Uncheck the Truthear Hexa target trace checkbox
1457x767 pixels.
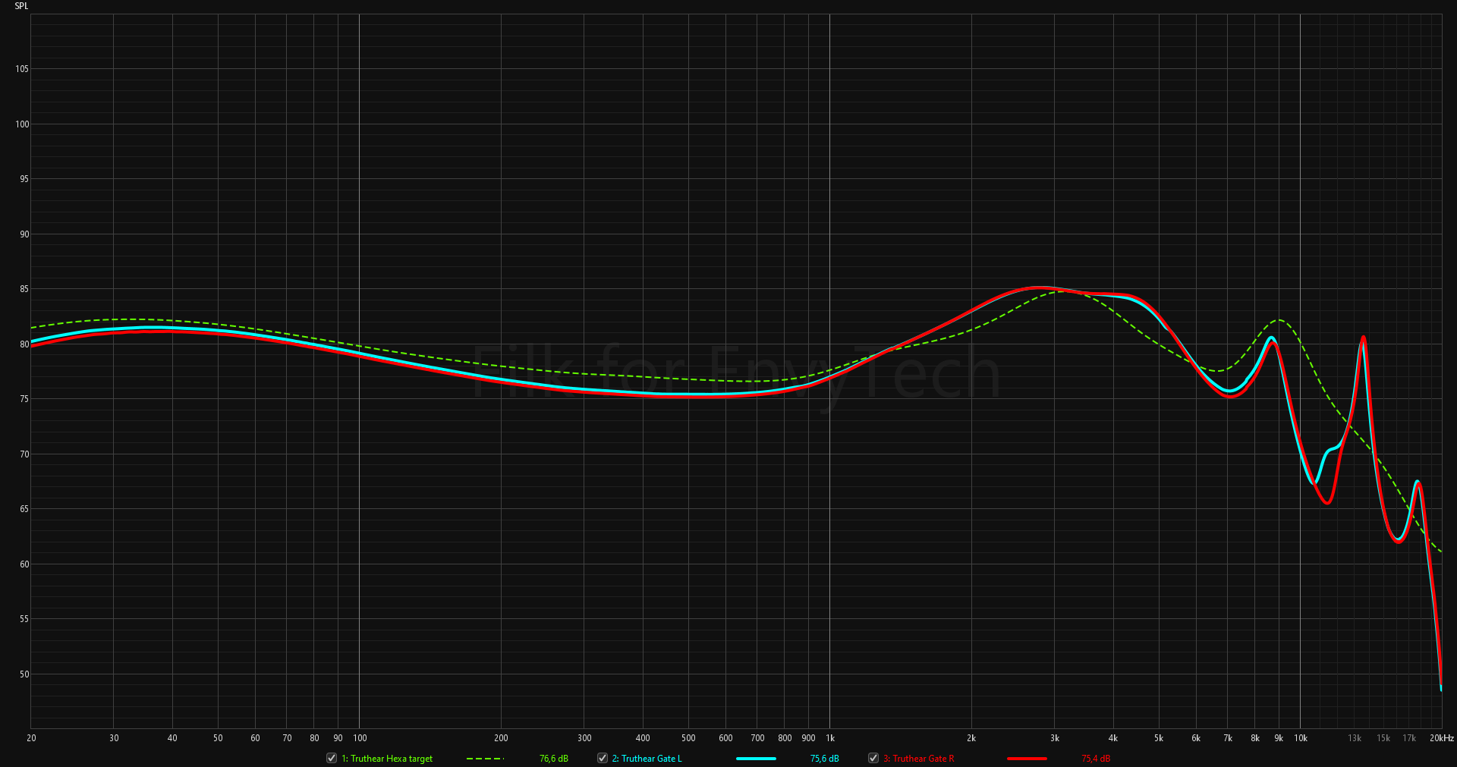(332, 758)
